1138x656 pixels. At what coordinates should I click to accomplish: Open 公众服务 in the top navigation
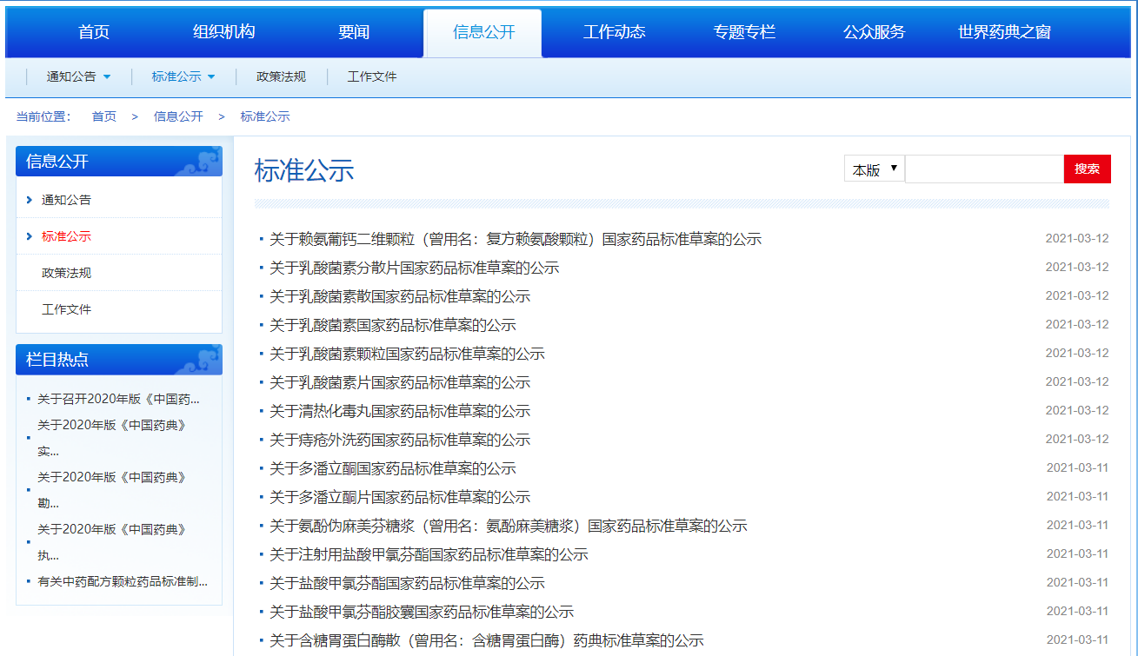pyautogui.click(x=874, y=32)
